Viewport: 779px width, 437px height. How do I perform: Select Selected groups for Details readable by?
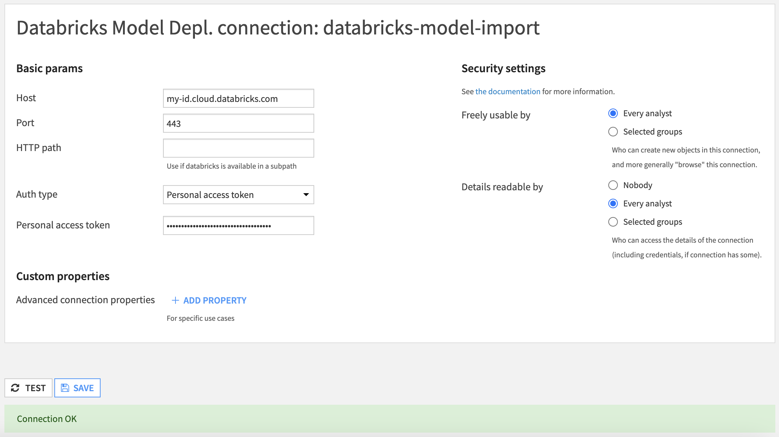613,222
